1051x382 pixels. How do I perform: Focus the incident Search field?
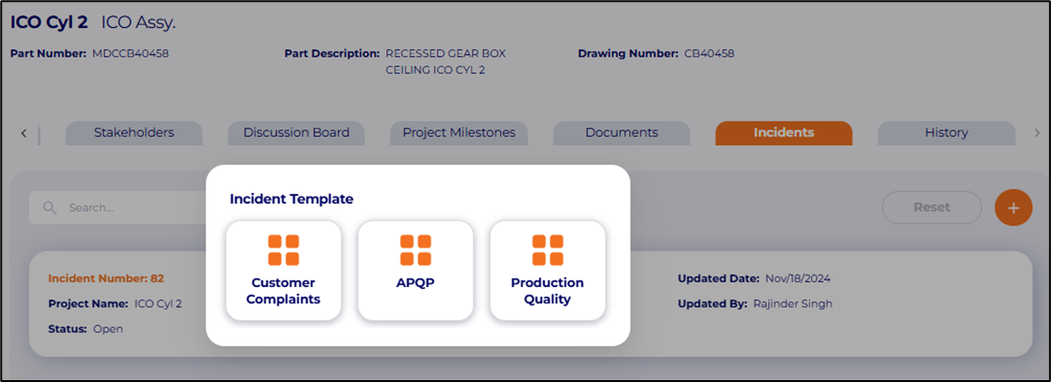121,208
